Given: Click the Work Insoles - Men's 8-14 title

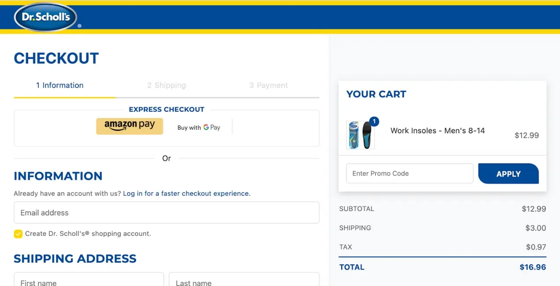Looking at the screenshot, I should (x=438, y=131).
